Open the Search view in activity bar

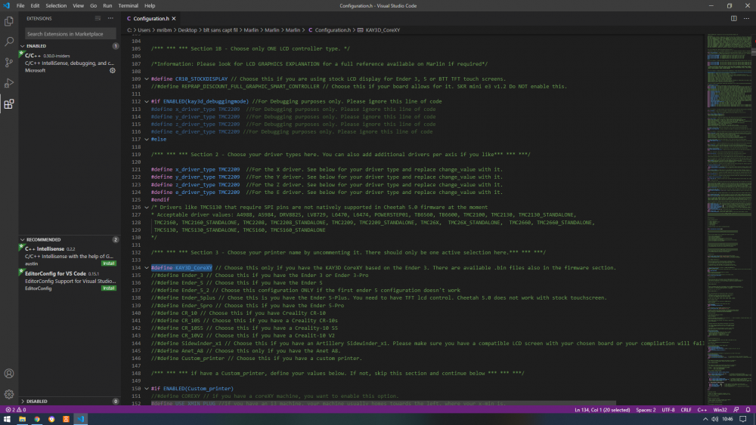tap(8, 42)
